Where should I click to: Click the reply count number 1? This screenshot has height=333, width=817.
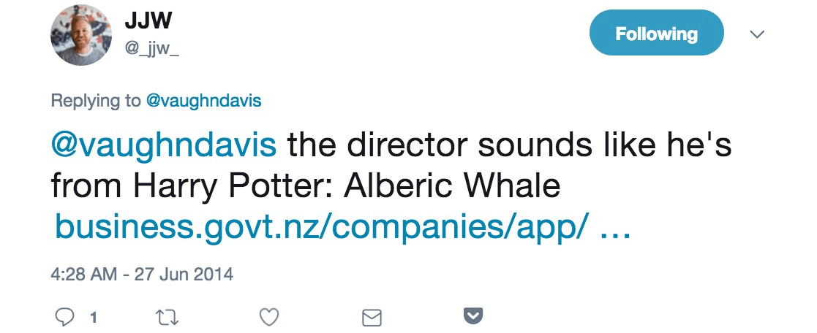(94, 318)
